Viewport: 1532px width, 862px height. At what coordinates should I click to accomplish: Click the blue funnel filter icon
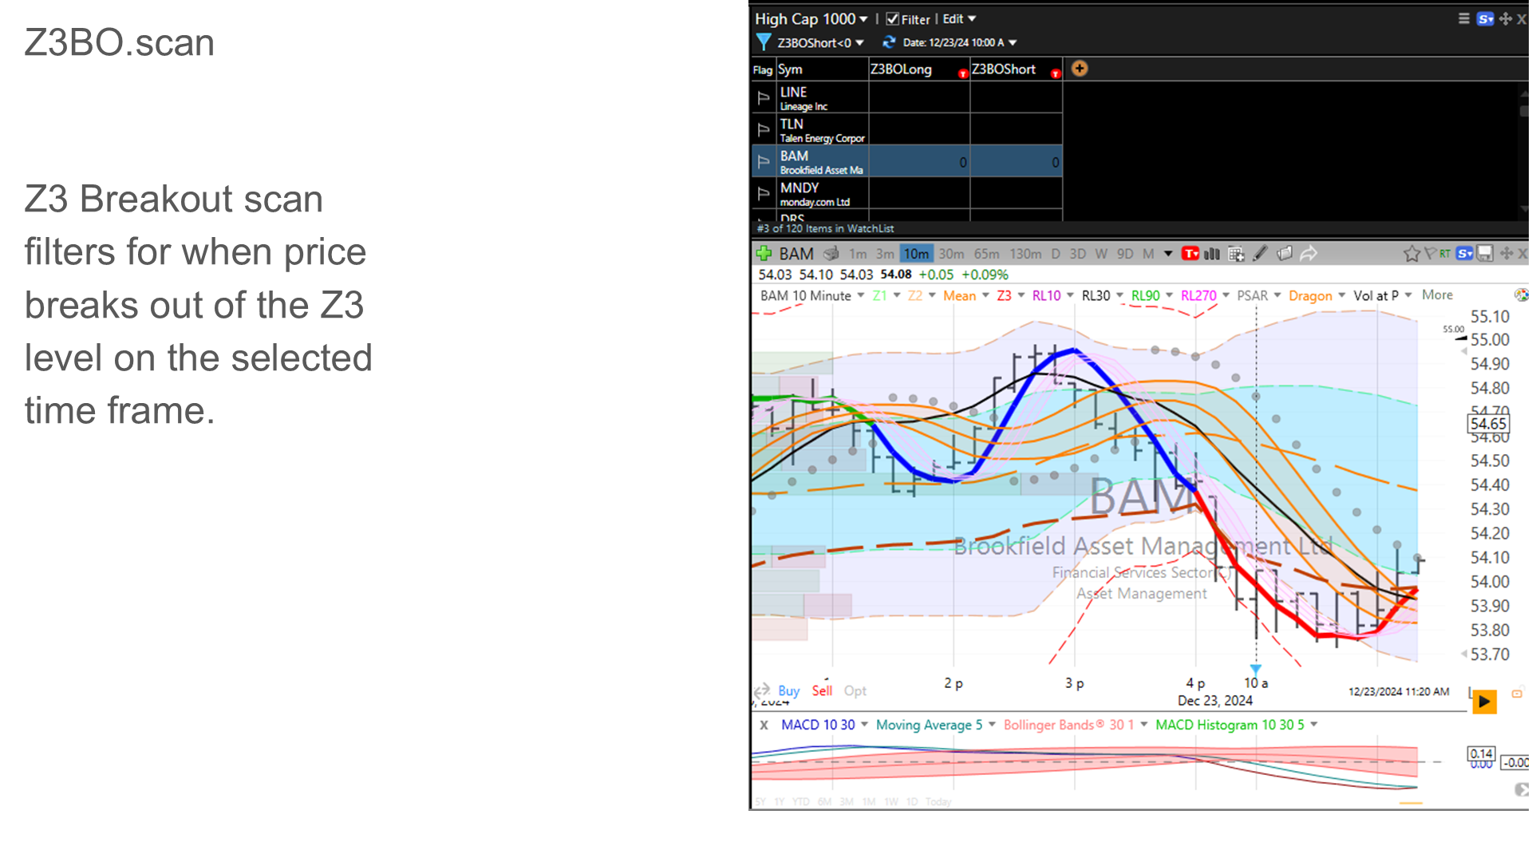[x=764, y=42]
